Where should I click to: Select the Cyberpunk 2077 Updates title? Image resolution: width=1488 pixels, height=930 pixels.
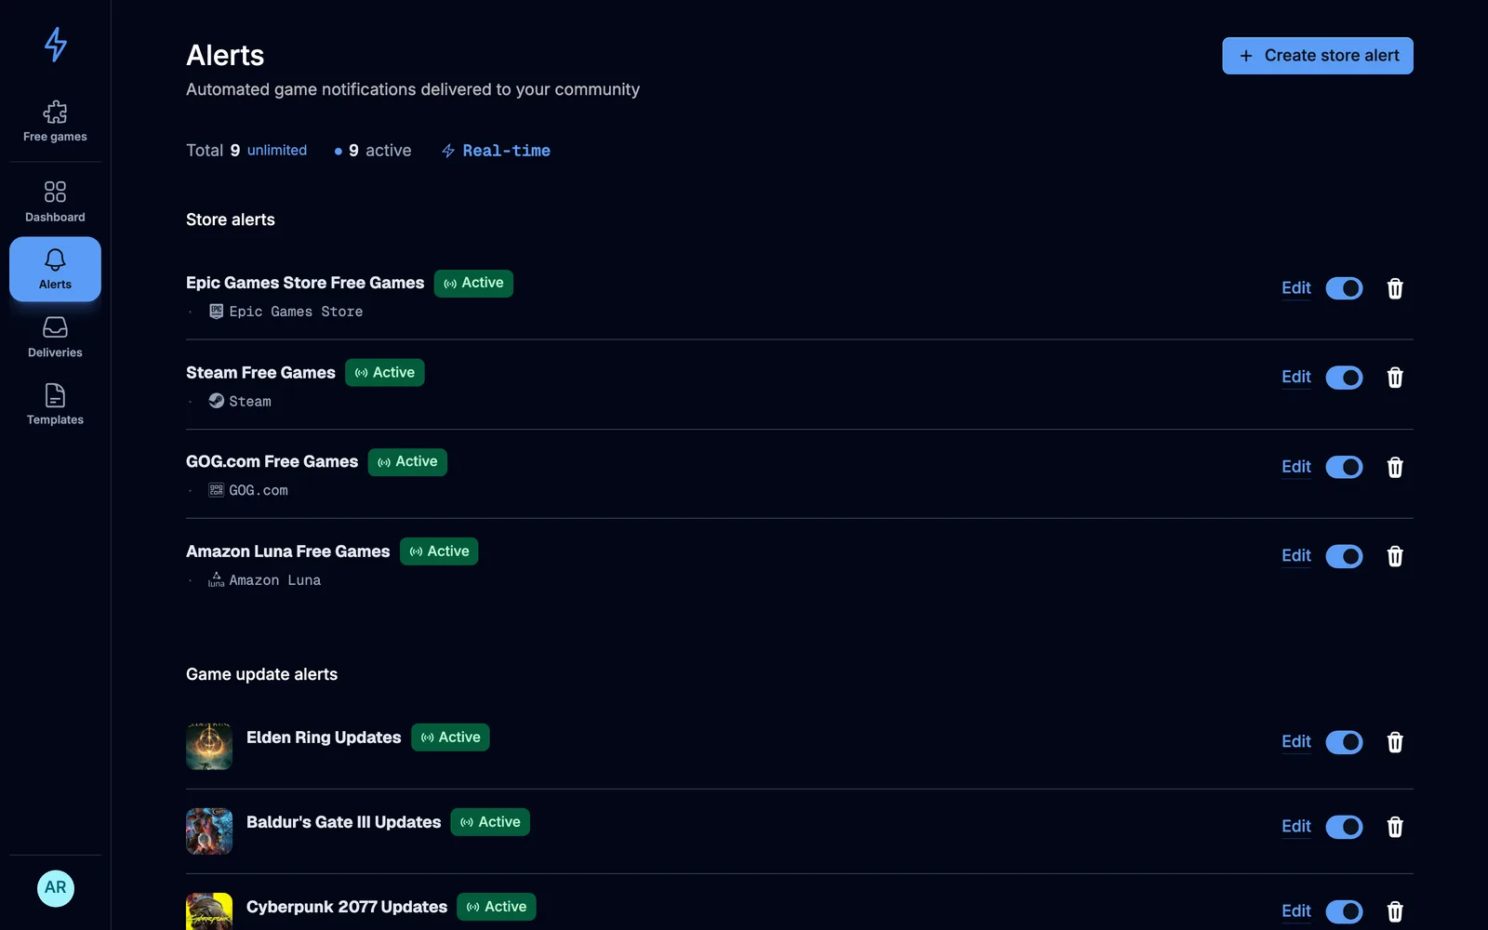pyautogui.click(x=347, y=907)
